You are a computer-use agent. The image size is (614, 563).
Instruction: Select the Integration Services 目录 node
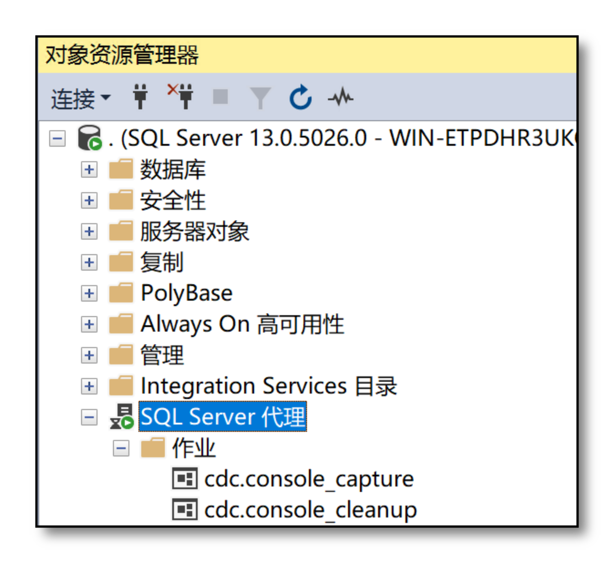[269, 386]
